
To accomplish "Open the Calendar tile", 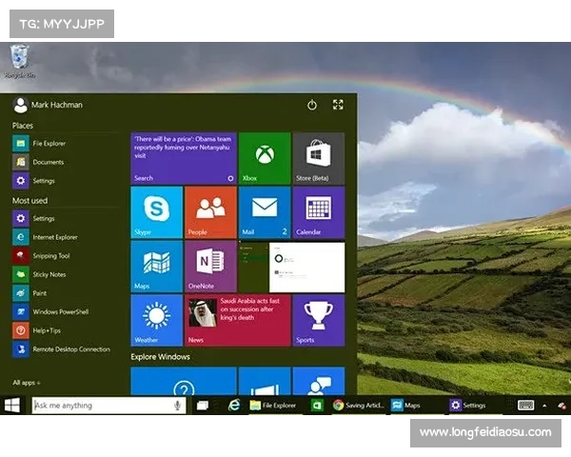I will pyautogui.click(x=318, y=211).
